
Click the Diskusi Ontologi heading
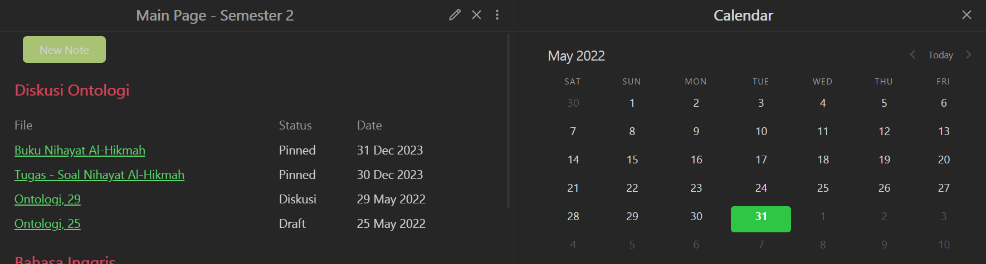point(72,90)
